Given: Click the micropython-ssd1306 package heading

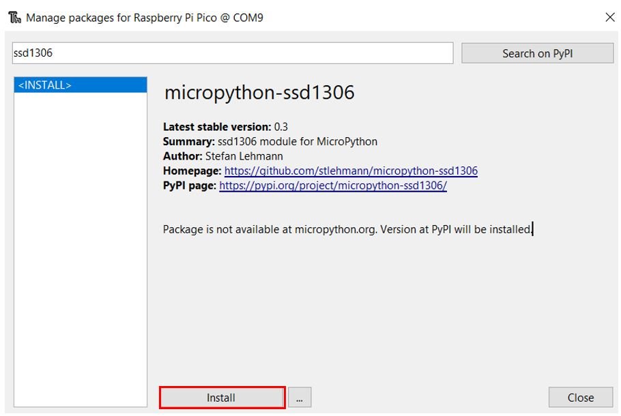Looking at the screenshot, I should click(x=259, y=93).
